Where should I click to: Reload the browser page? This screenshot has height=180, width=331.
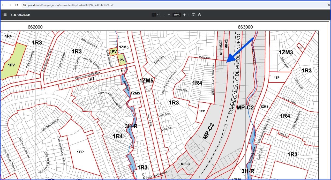17,5
